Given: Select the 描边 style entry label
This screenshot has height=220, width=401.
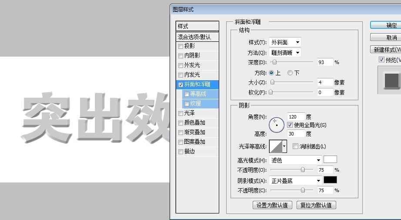Looking at the screenshot, I should (190, 151).
